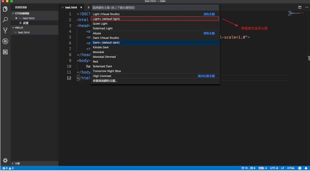Click line number 12 in gutter
The height and width of the screenshot is (171, 310).
coord(69,78)
